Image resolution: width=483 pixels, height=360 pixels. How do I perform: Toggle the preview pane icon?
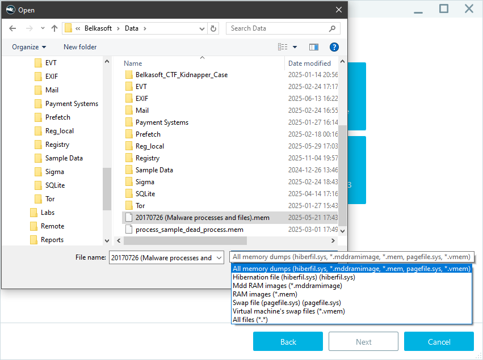[313, 47]
